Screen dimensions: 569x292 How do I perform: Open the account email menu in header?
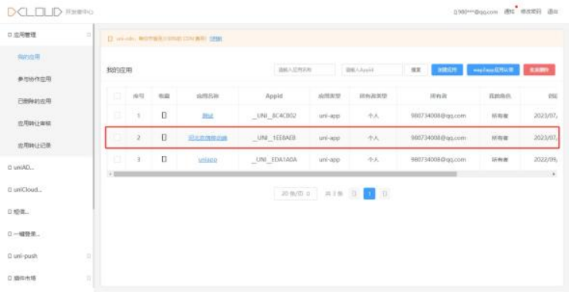[476, 12]
